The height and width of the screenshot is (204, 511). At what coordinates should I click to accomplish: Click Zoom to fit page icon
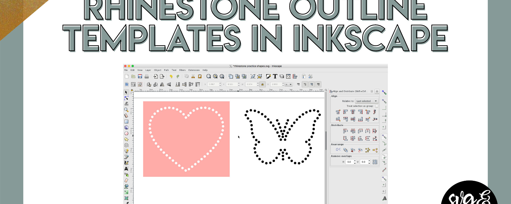point(222,76)
